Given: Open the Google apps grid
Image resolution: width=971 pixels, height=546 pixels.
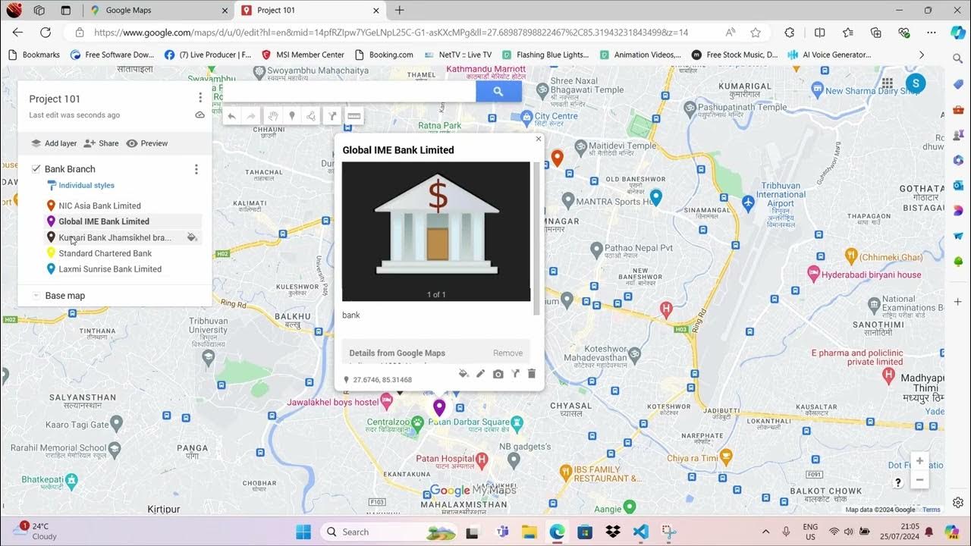Looking at the screenshot, I should 889,83.
